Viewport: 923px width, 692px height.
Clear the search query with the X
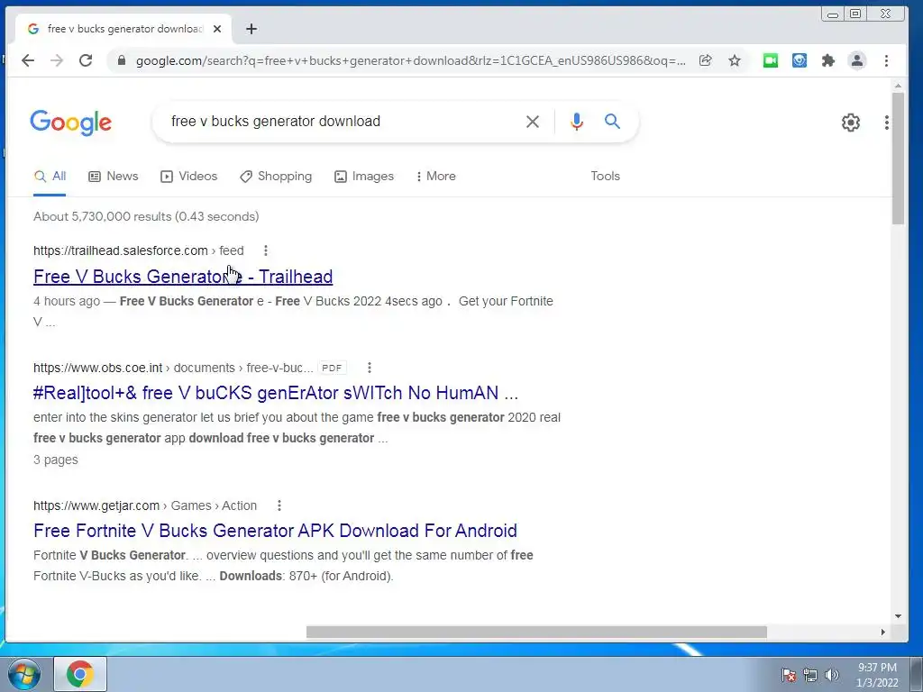pos(533,122)
